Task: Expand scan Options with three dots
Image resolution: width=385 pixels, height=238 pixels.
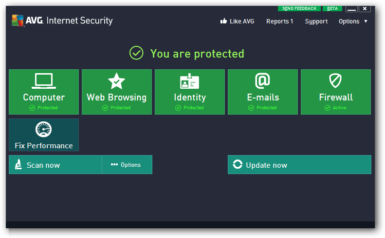Action: [127, 165]
